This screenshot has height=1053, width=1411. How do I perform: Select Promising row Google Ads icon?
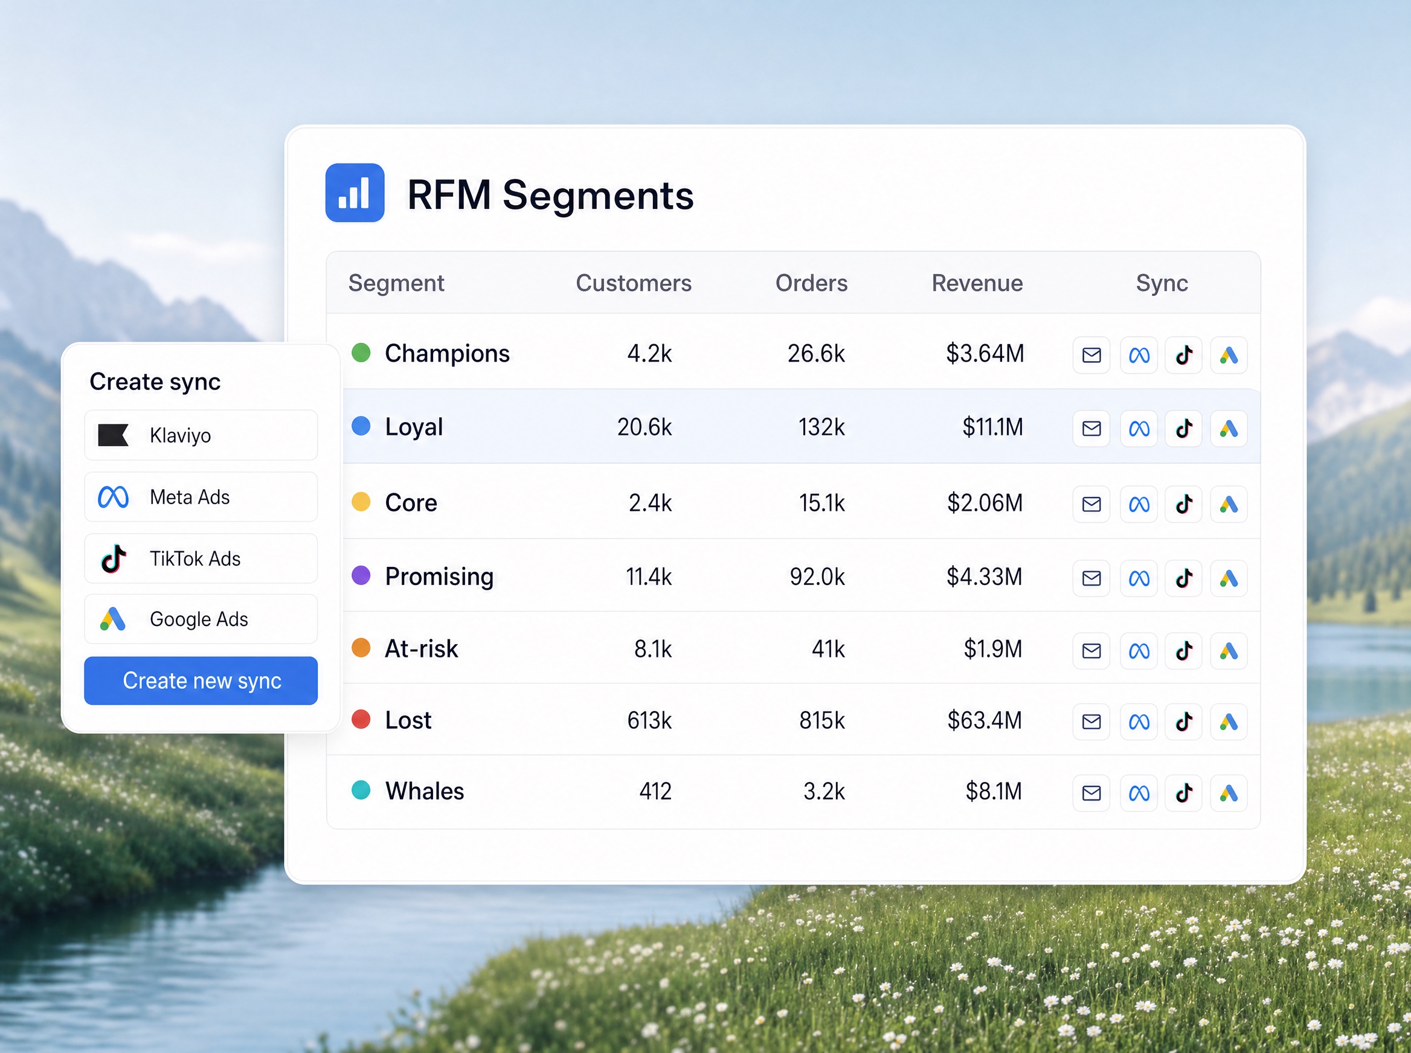click(x=1229, y=578)
